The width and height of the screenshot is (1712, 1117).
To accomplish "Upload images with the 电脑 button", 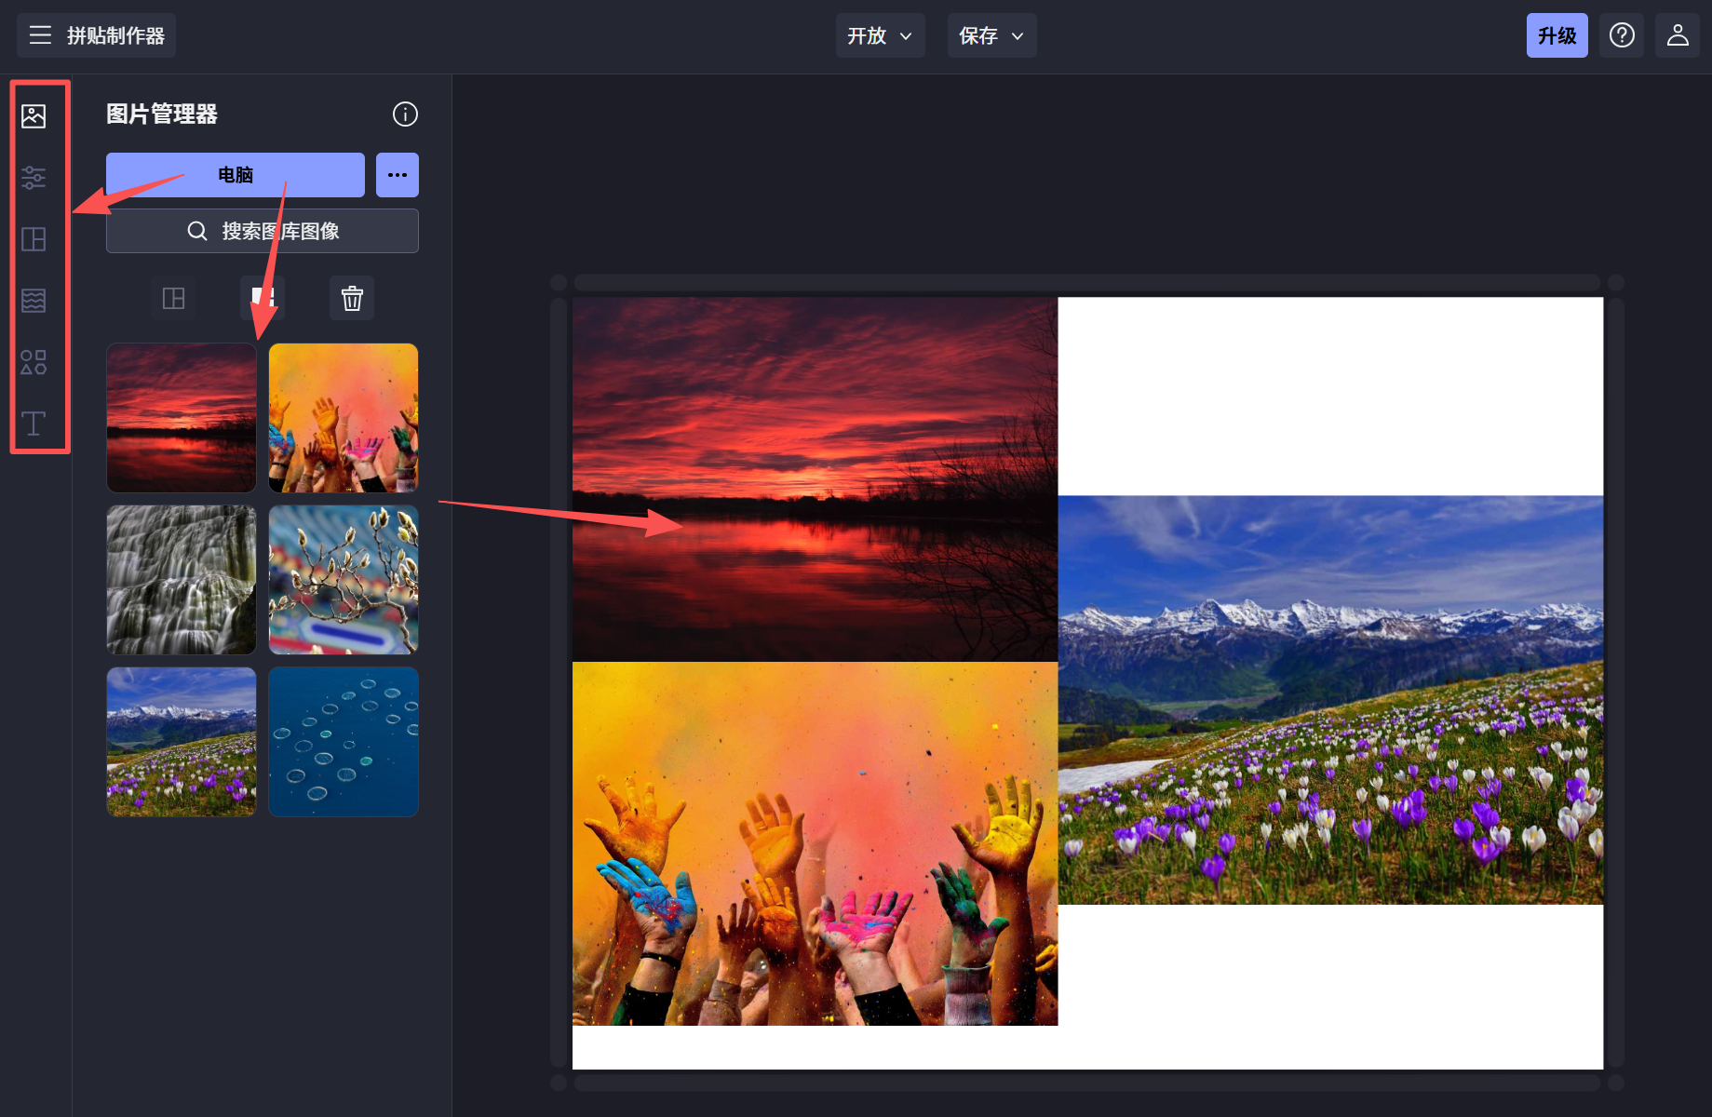I will coord(236,175).
